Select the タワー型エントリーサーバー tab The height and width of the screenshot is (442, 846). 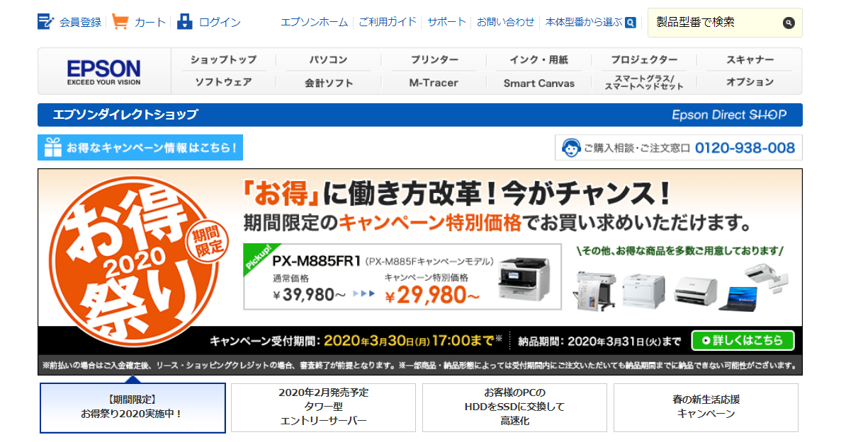323,407
